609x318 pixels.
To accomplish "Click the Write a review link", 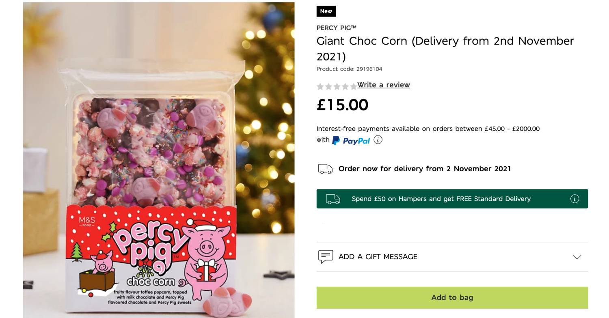I will 384,85.
